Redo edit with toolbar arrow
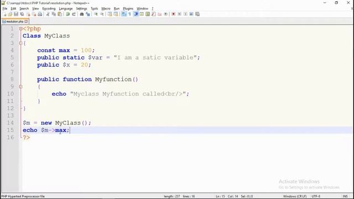Viewport: 354px width, 199px height. coord(74,14)
